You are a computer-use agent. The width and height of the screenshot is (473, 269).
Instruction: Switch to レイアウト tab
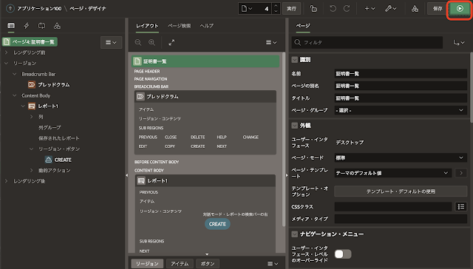point(147,26)
